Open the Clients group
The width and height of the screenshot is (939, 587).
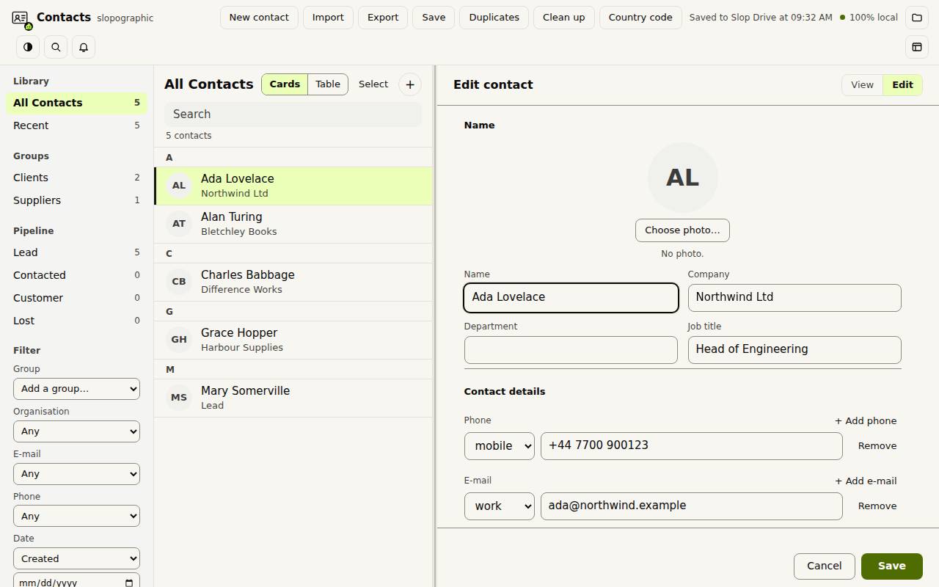pyautogui.click(x=76, y=178)
